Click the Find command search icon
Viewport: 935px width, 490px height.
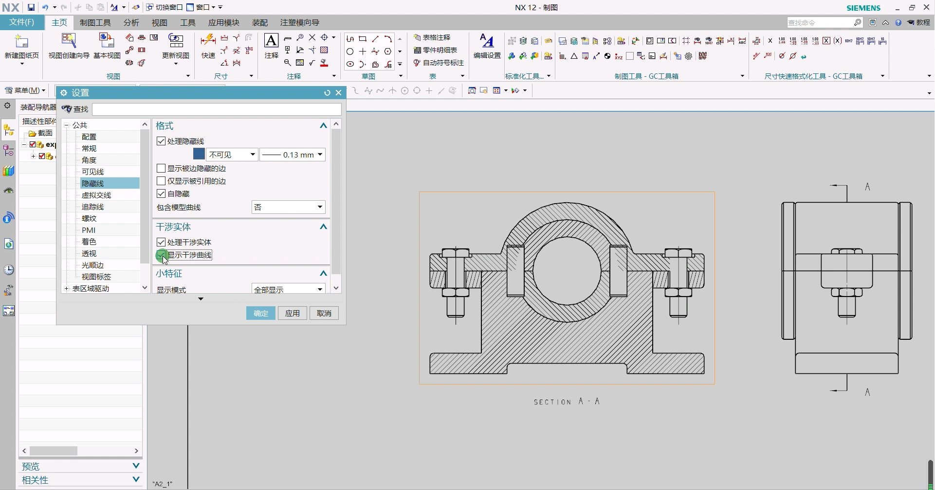pyautogui.click(x=858, y=23)
